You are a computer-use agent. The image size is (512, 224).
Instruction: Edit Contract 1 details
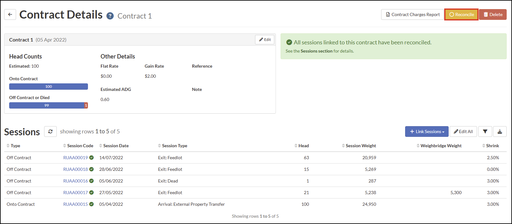pyautogui.click(x=265, y=40)
